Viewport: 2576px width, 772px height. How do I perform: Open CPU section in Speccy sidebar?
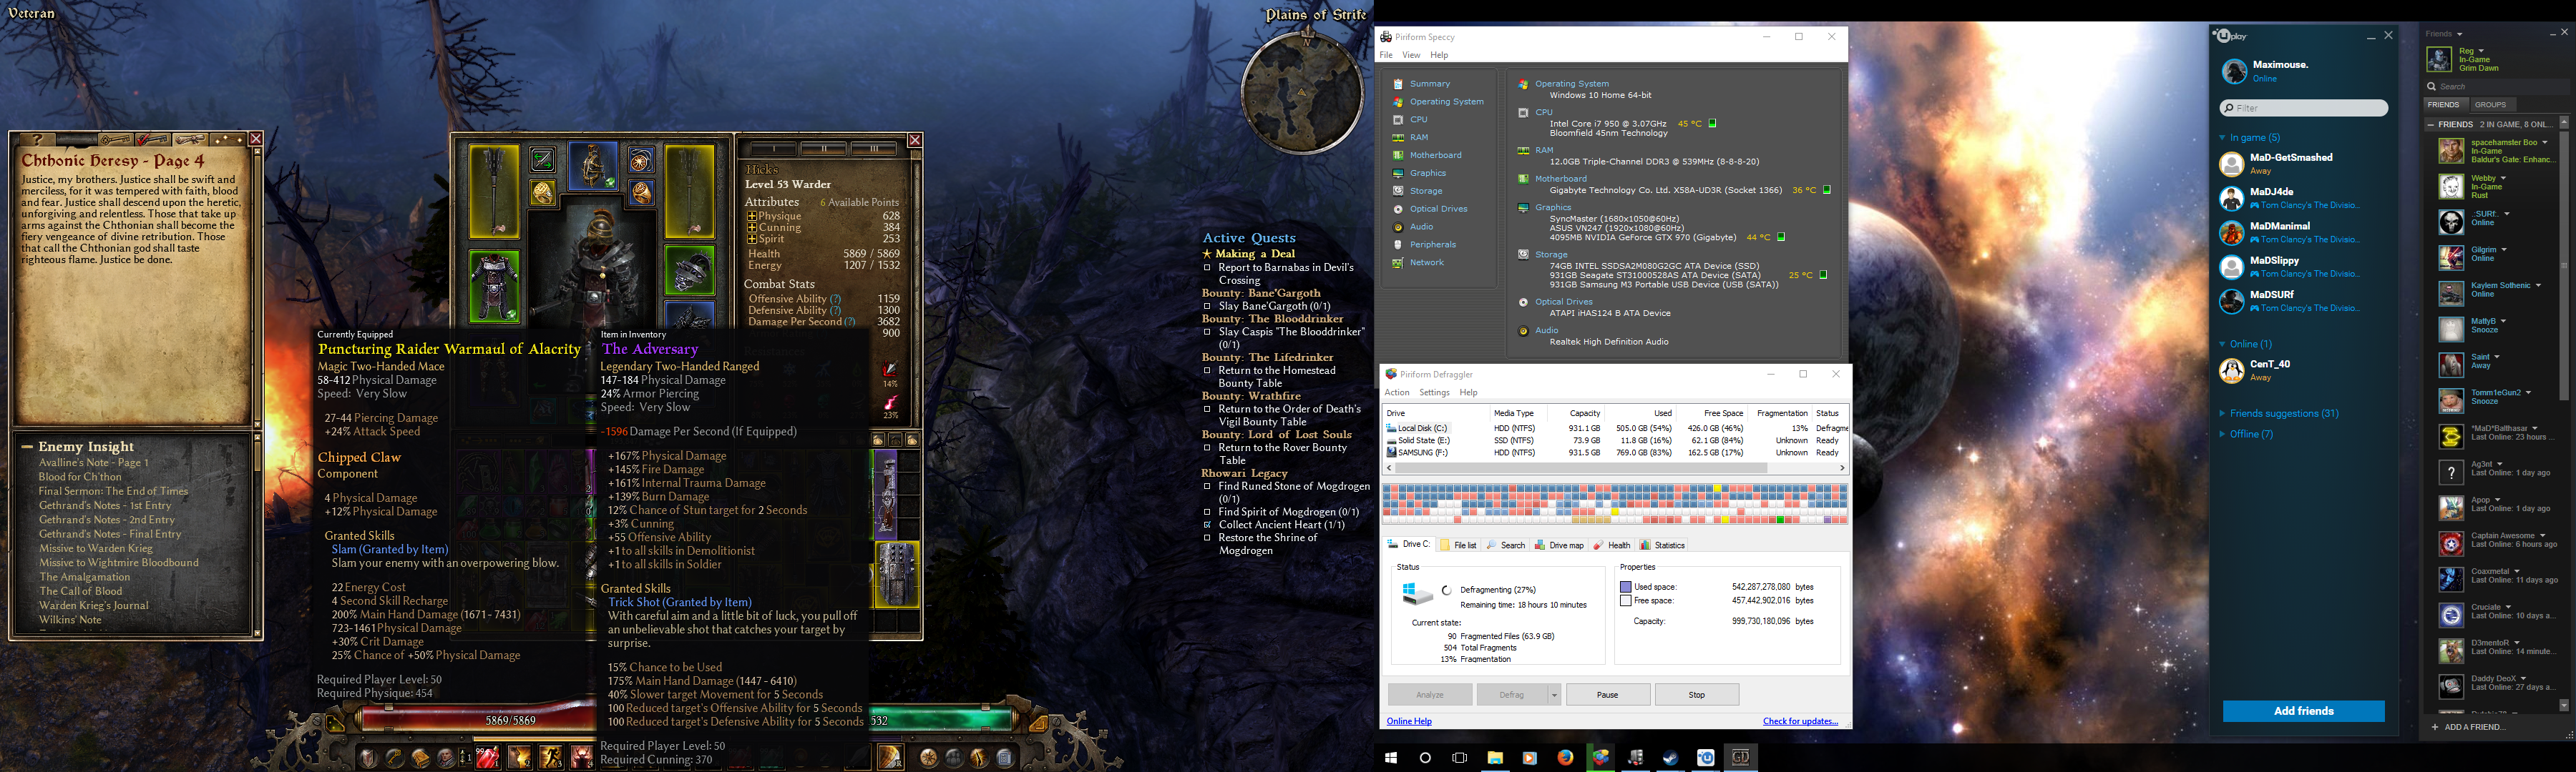[x=1418, y=120]
